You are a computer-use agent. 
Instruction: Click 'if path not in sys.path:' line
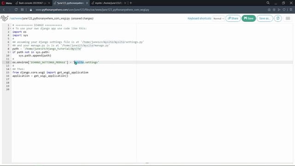[31, 52]
